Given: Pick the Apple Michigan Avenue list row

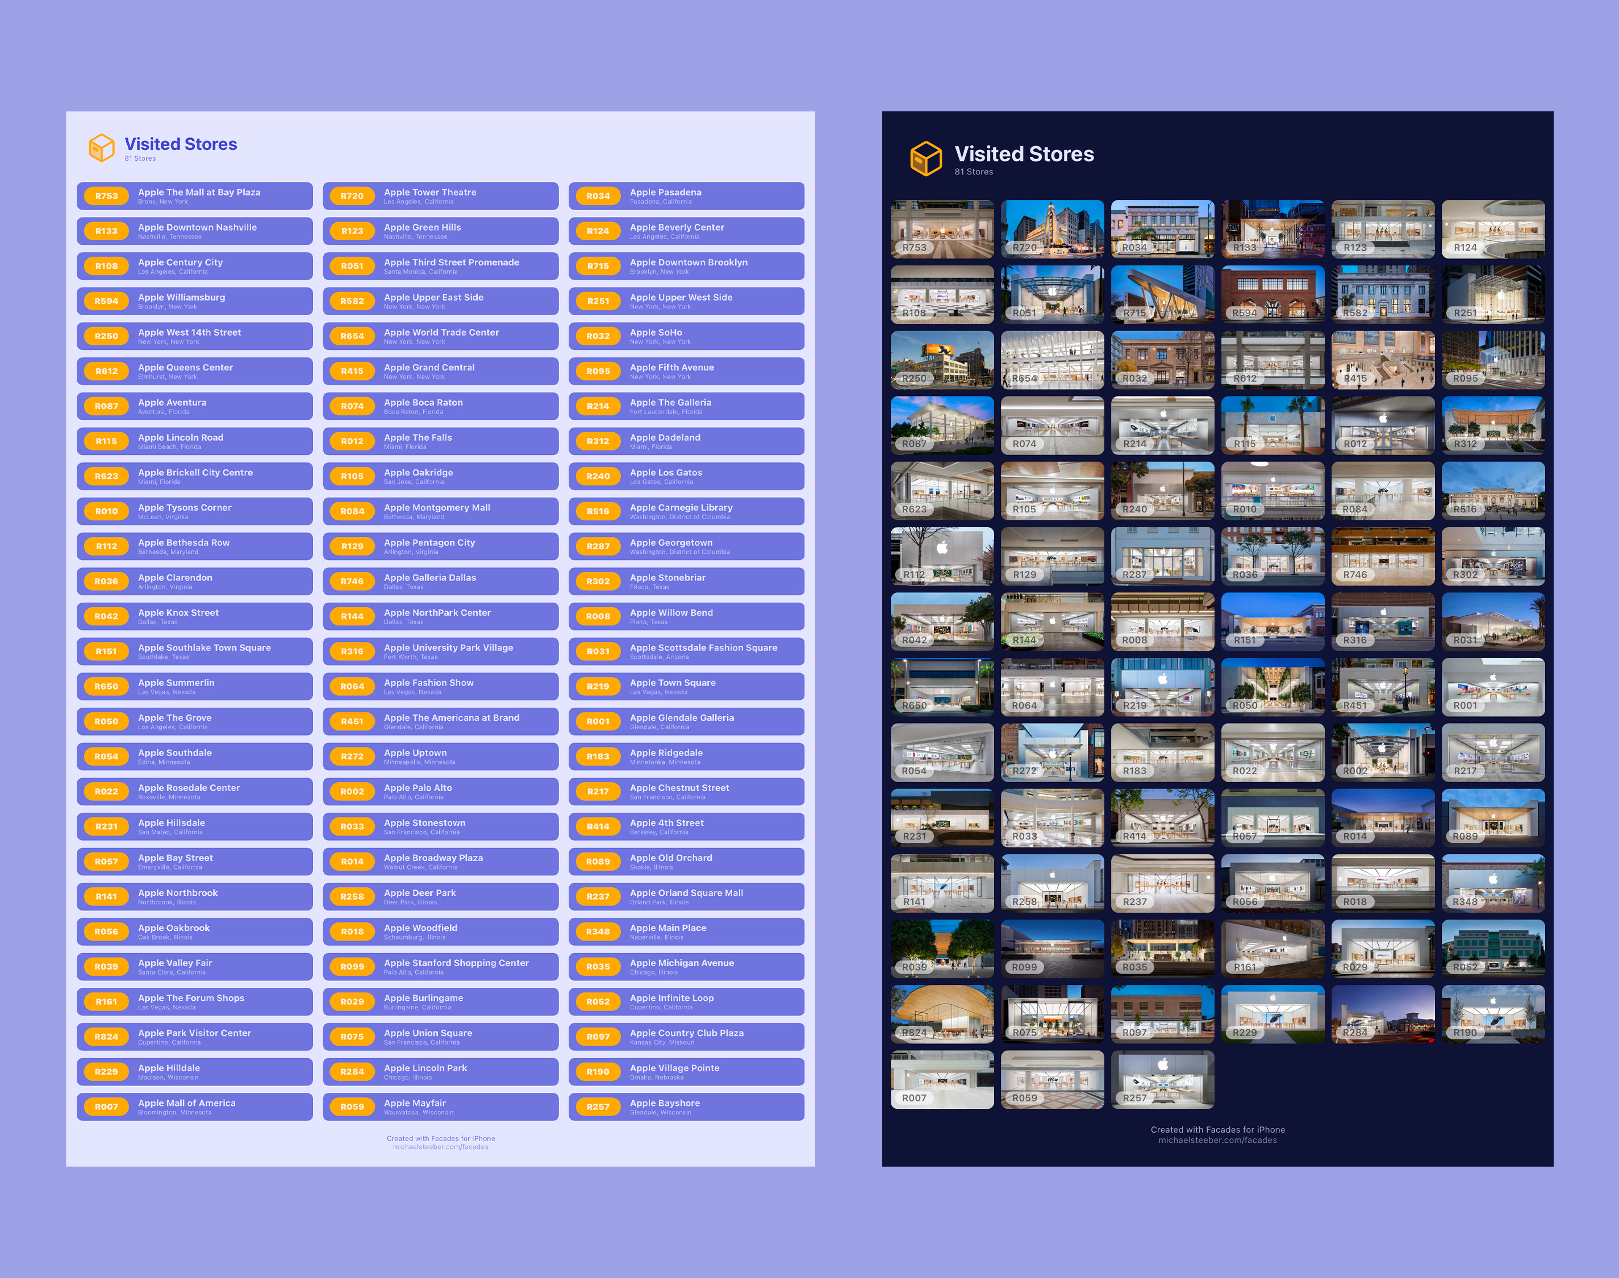Looking at the screenshot, I should click(686, 967).
